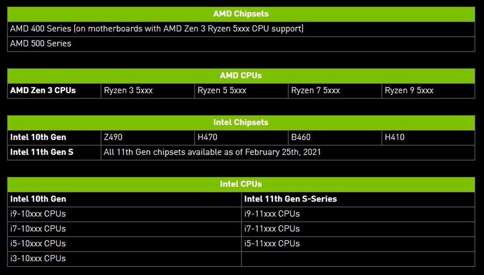The width and height of the screenshot is (484, 275).
Task: Select the AMD 400 Series row
Action: (x=156, y=29)
